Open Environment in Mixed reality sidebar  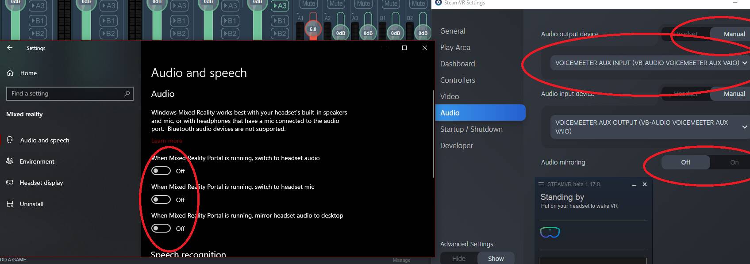pos(37,161)
